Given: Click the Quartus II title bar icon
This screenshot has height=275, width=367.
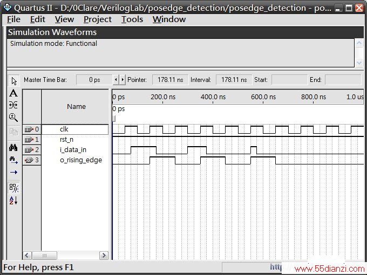Looking at the screenshot, I should point(7,7).
